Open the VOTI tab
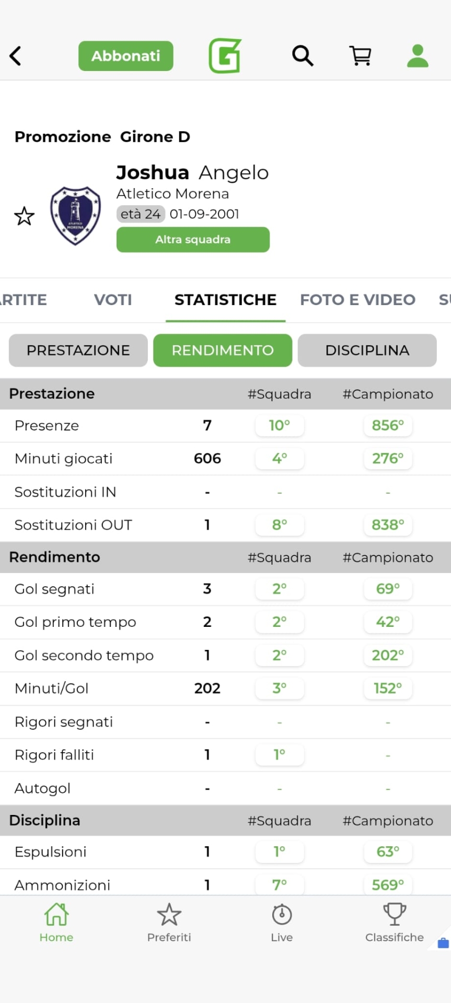Screen dimensions: 451x1003 113,300
